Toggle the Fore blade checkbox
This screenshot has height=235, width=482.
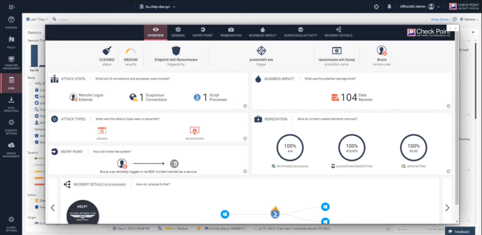32,110
